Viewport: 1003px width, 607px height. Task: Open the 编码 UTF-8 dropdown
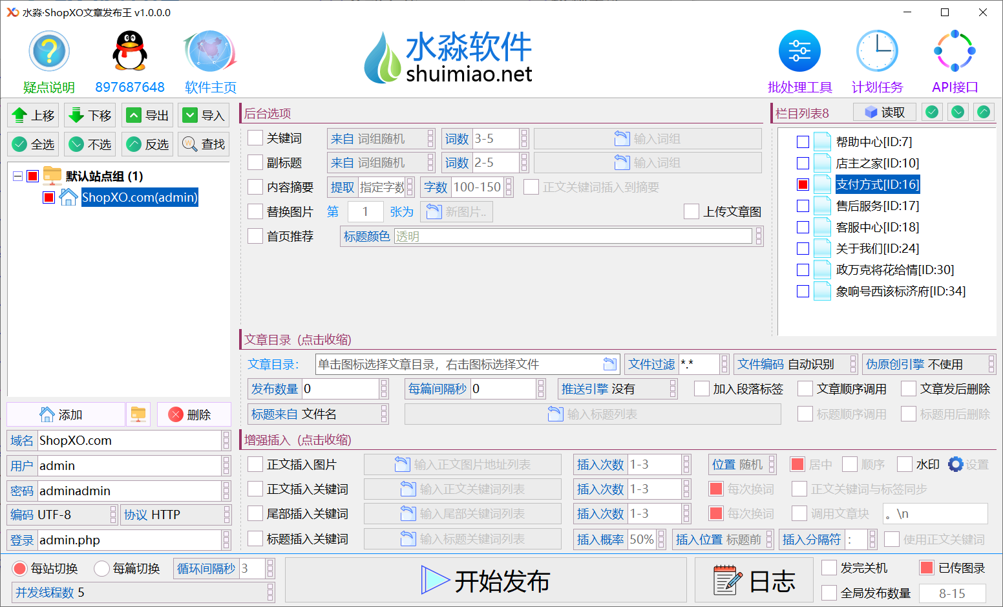[x=62, y=515]
